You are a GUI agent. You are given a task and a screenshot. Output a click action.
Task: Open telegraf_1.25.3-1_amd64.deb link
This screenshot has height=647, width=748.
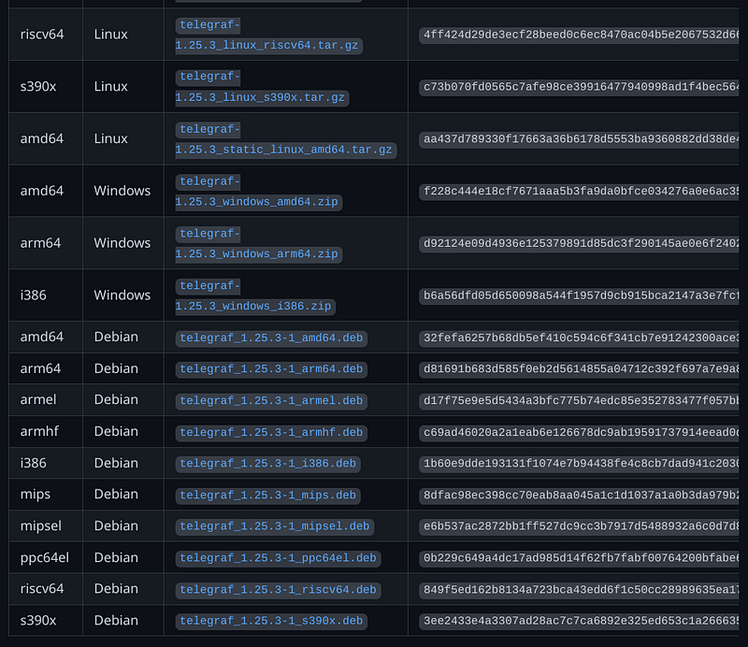[x=271, y=338]
